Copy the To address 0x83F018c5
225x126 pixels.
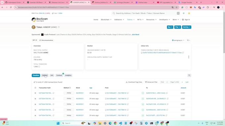click(x=167, y=93)
